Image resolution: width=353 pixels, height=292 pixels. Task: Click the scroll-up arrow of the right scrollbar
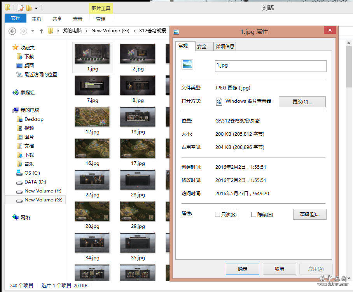349,43
